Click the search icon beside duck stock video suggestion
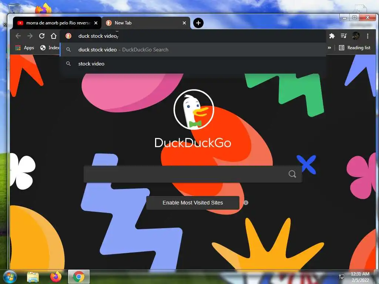Screen dimensions: 379x284 68,50
